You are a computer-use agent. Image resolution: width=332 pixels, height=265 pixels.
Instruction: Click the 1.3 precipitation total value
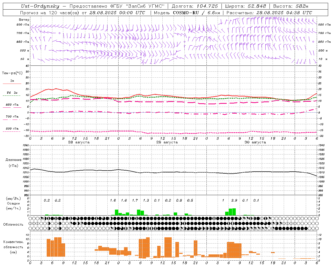click(146, 200)
